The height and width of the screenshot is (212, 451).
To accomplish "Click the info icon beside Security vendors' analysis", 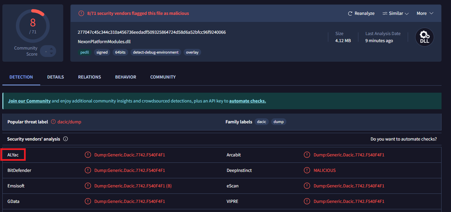I will click(x=66, y=139).
